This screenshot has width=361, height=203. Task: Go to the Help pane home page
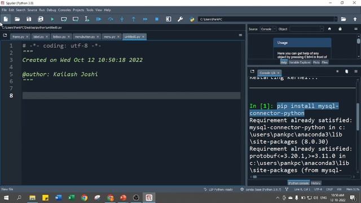tap(329, 29)
